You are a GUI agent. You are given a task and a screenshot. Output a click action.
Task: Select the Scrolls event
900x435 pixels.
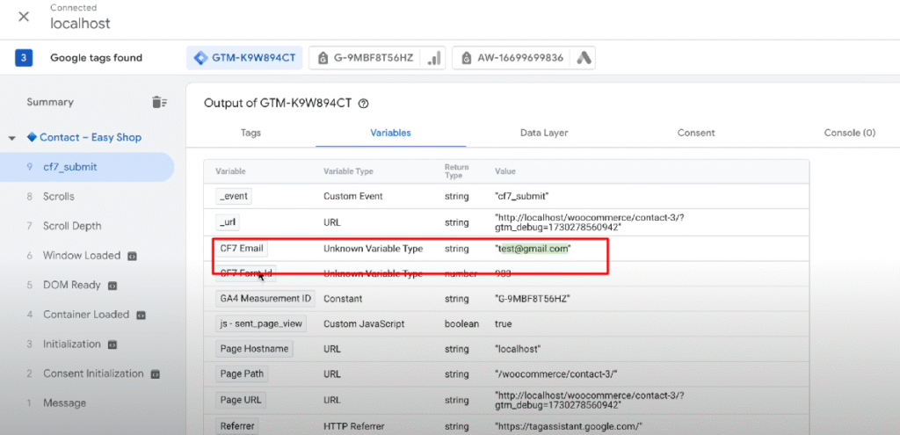pyautogui.click(x=59, y=196)
